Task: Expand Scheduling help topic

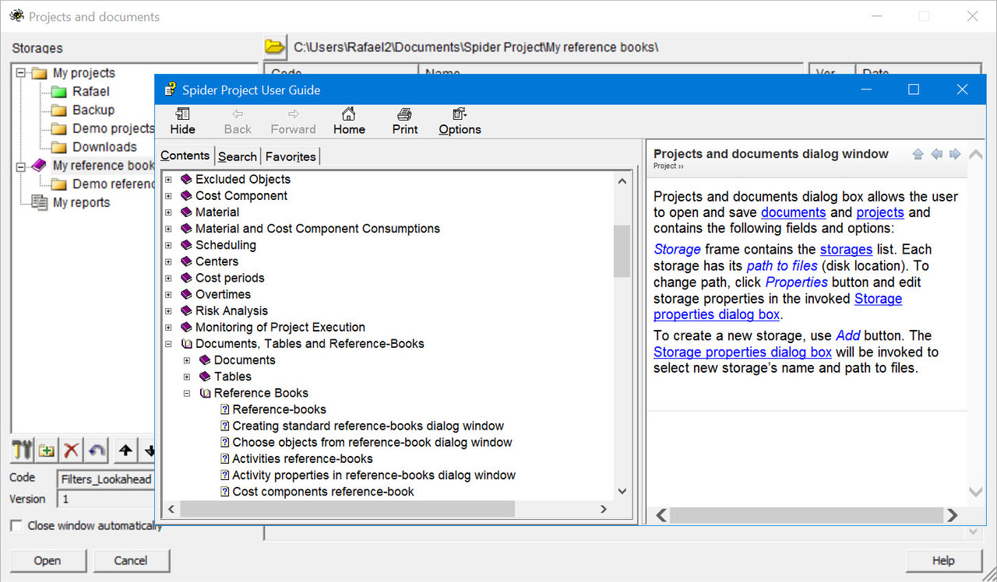Action: click(x=168, y=245)
